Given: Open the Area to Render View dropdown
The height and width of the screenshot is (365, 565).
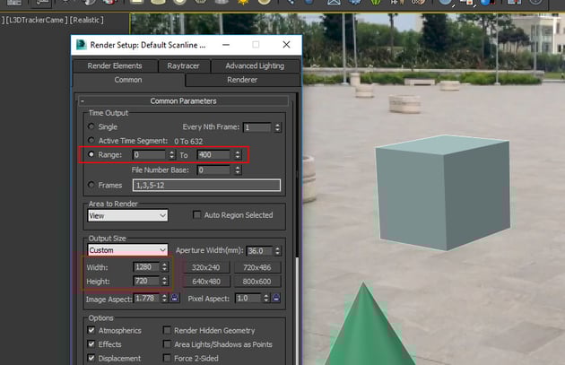Looking at the screenshot, I should (128, 215).
